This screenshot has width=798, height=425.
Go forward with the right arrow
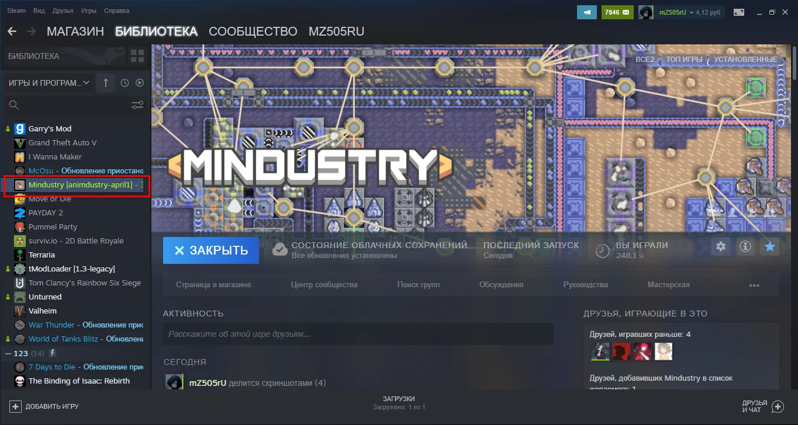click(x=32, y=32)
